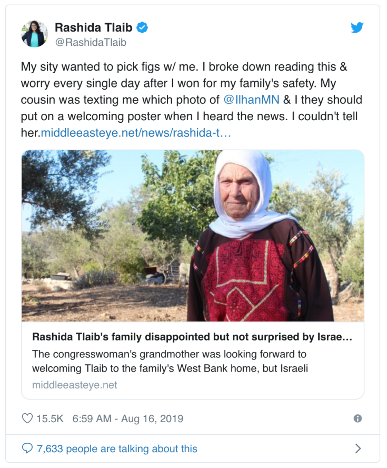Open Rashida Tlaib's profile avatar
Image resolution: width=387 pixels, height=468 pixels.
34,33
